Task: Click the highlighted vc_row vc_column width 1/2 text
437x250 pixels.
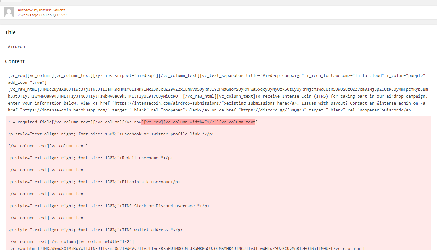Action: [198, 122]
